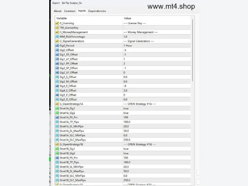Select the Strat1B_PS_Prc value 100

click(x=126, y=158)
